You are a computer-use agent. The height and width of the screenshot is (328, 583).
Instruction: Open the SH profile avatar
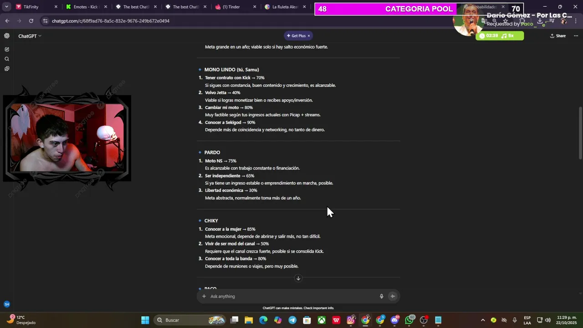click(7, 304)
